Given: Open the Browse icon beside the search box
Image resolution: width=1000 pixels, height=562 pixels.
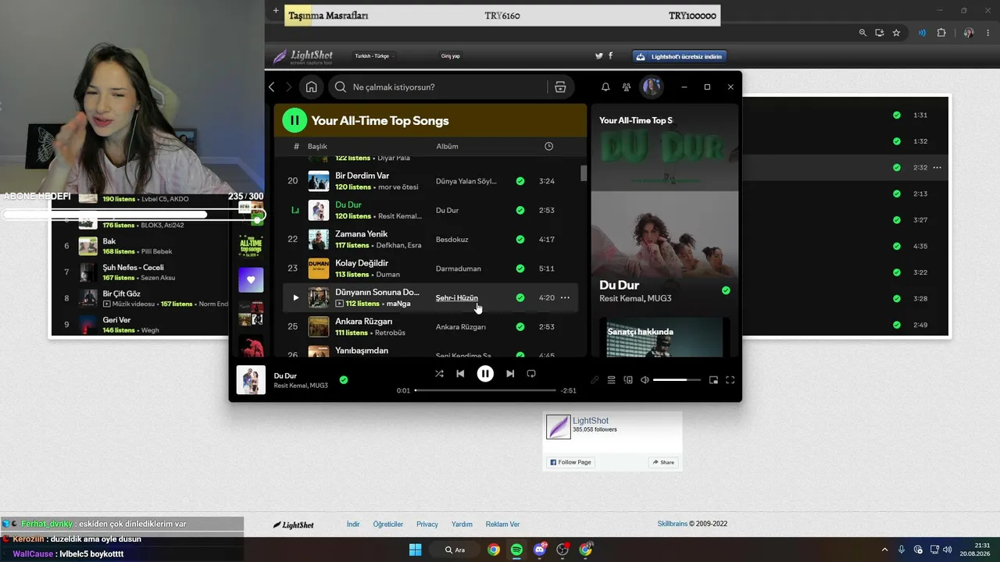Looking at the screenshot, I should pyautogui.click(x=560, y=87).
